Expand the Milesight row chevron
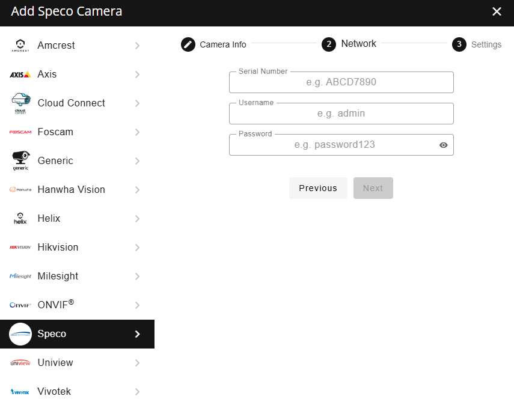Viewport: 514px width, 408px height. (137, 276)
